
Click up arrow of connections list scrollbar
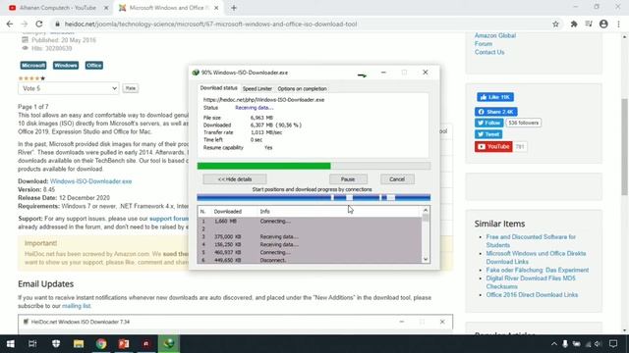pyautogui.click(x=426, y=210)
